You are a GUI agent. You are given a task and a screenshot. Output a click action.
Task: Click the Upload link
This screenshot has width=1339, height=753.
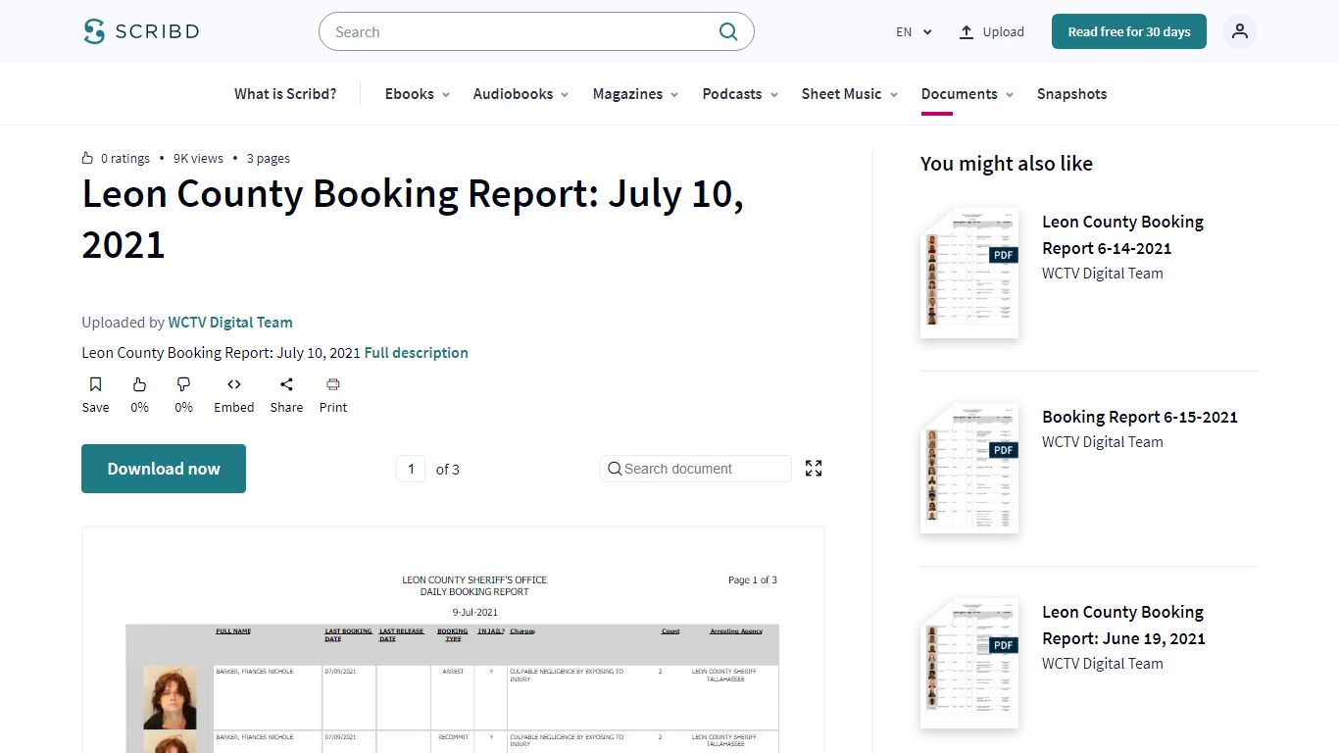(x=1003, y=32)
